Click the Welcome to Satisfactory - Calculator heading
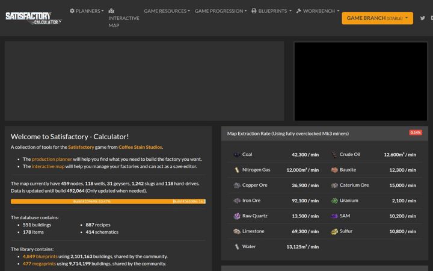This screenshot has width=433, height=271. click(x=70, y=137)
